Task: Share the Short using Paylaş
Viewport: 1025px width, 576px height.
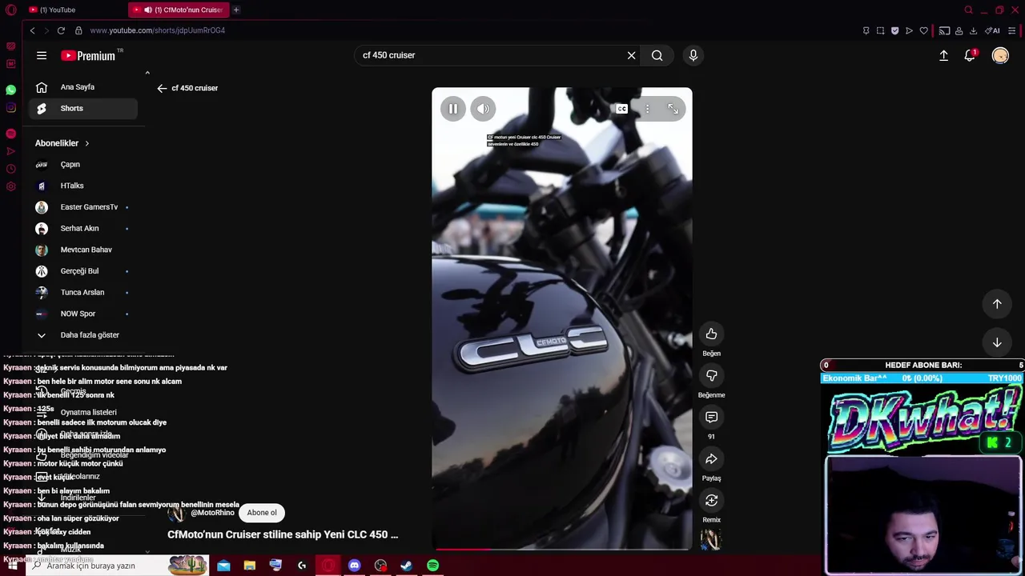Action: pos(711,458)
